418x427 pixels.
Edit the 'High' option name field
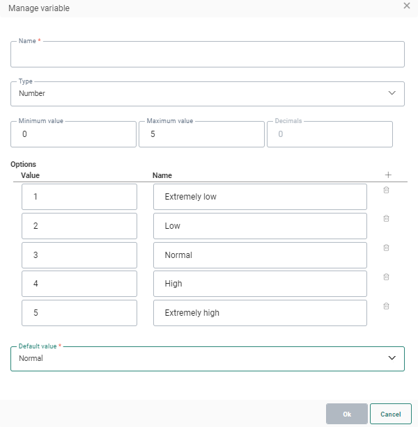coord(260,284)
